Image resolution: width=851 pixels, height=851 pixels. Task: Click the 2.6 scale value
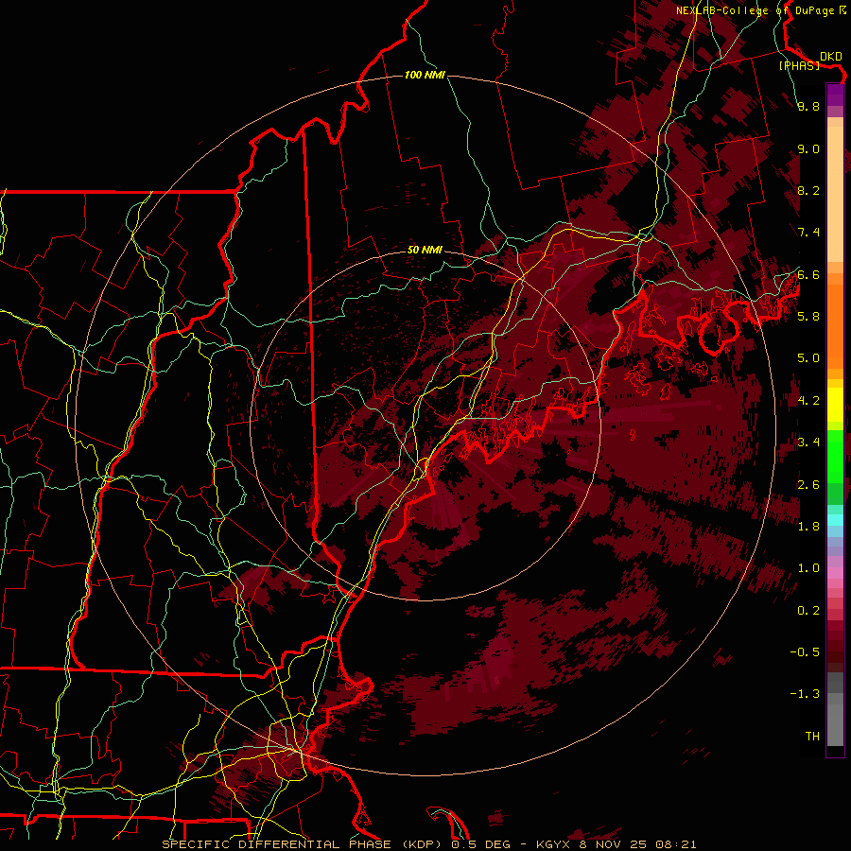coord(808,485)
